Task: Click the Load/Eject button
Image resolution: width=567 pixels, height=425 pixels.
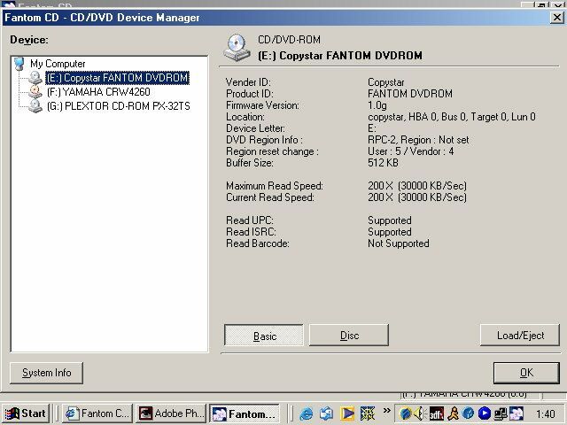Action: tap(520, 336)
